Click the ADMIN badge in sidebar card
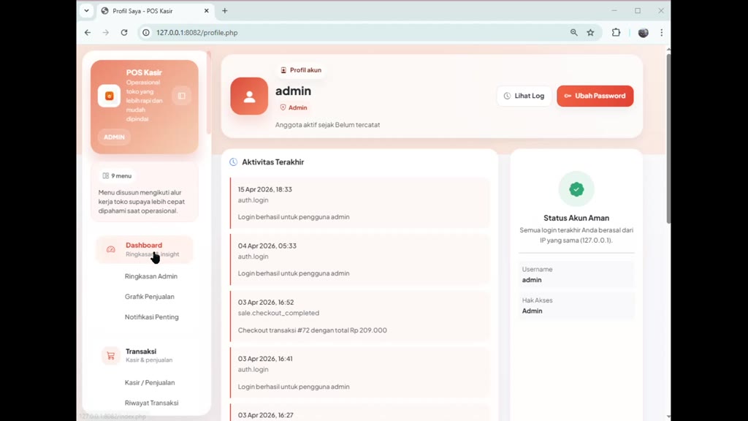Image resolution: width=748 pixels, height=421 pixels. (114, 137)
